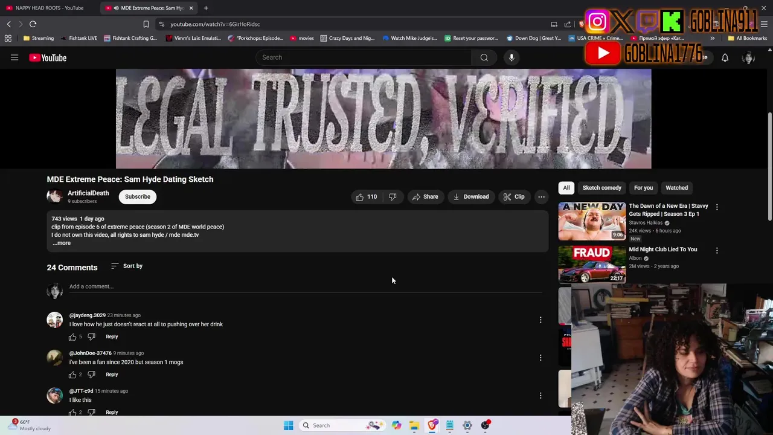Screen dimensions: 773x435
Task: Like the comment by @JohnDoe-37476
Action: pos(72,375)
